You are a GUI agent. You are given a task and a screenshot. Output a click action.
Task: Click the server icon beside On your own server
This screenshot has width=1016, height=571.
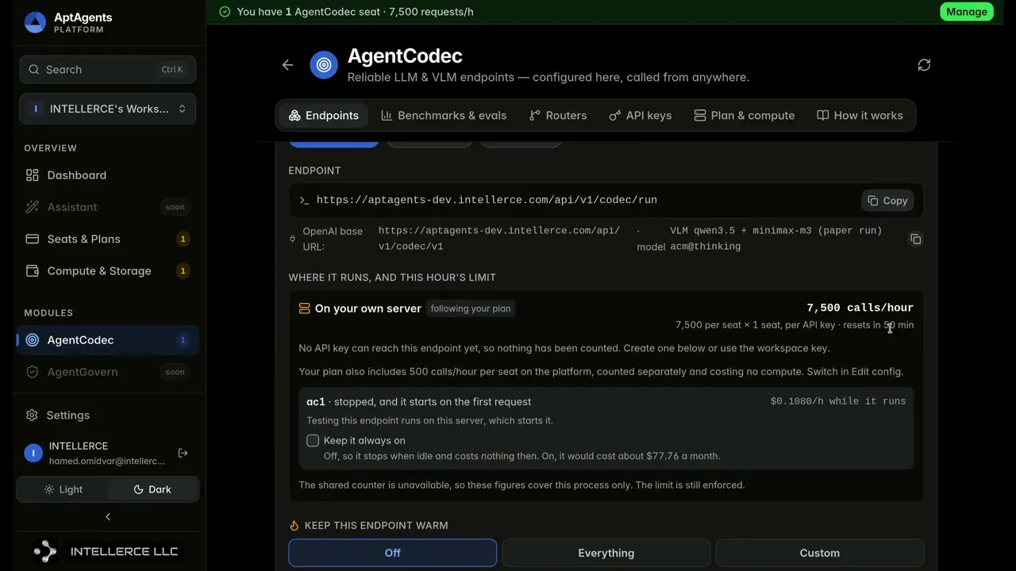coord(304,308)
